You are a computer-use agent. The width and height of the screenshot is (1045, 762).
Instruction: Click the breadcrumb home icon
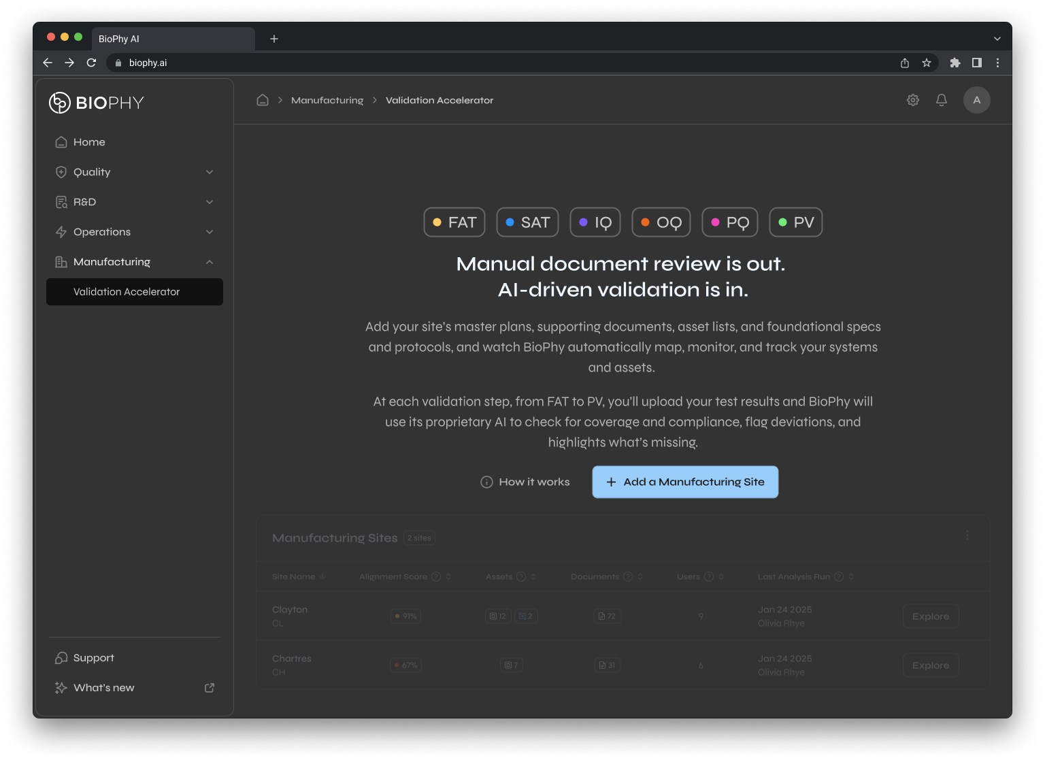pyautogui.click(x=262, y=99)
